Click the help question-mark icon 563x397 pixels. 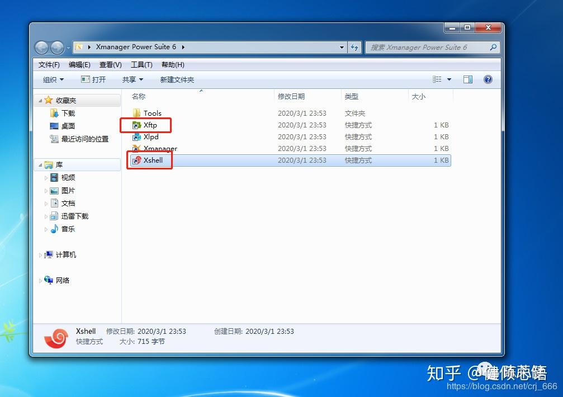click(x=488, y=79)
